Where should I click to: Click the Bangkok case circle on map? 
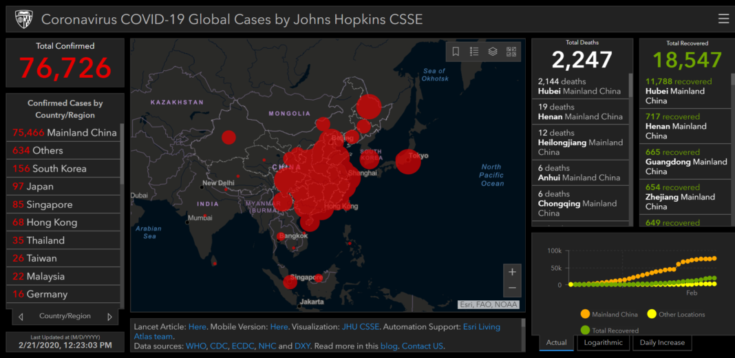coord(281,236)
